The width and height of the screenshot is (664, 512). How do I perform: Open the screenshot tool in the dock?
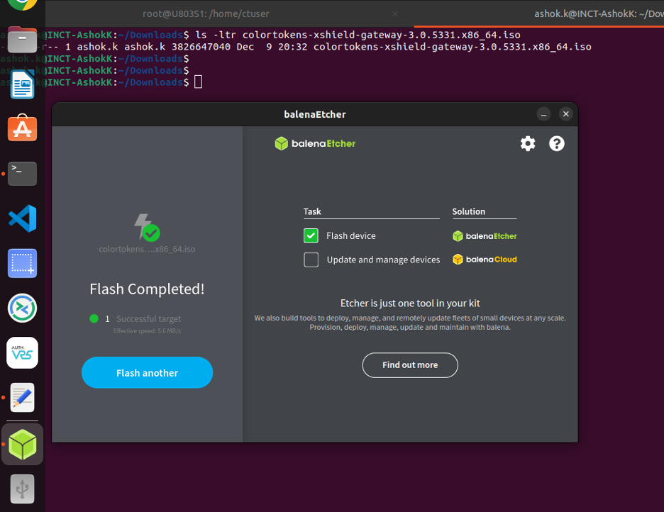coord(22,264)
